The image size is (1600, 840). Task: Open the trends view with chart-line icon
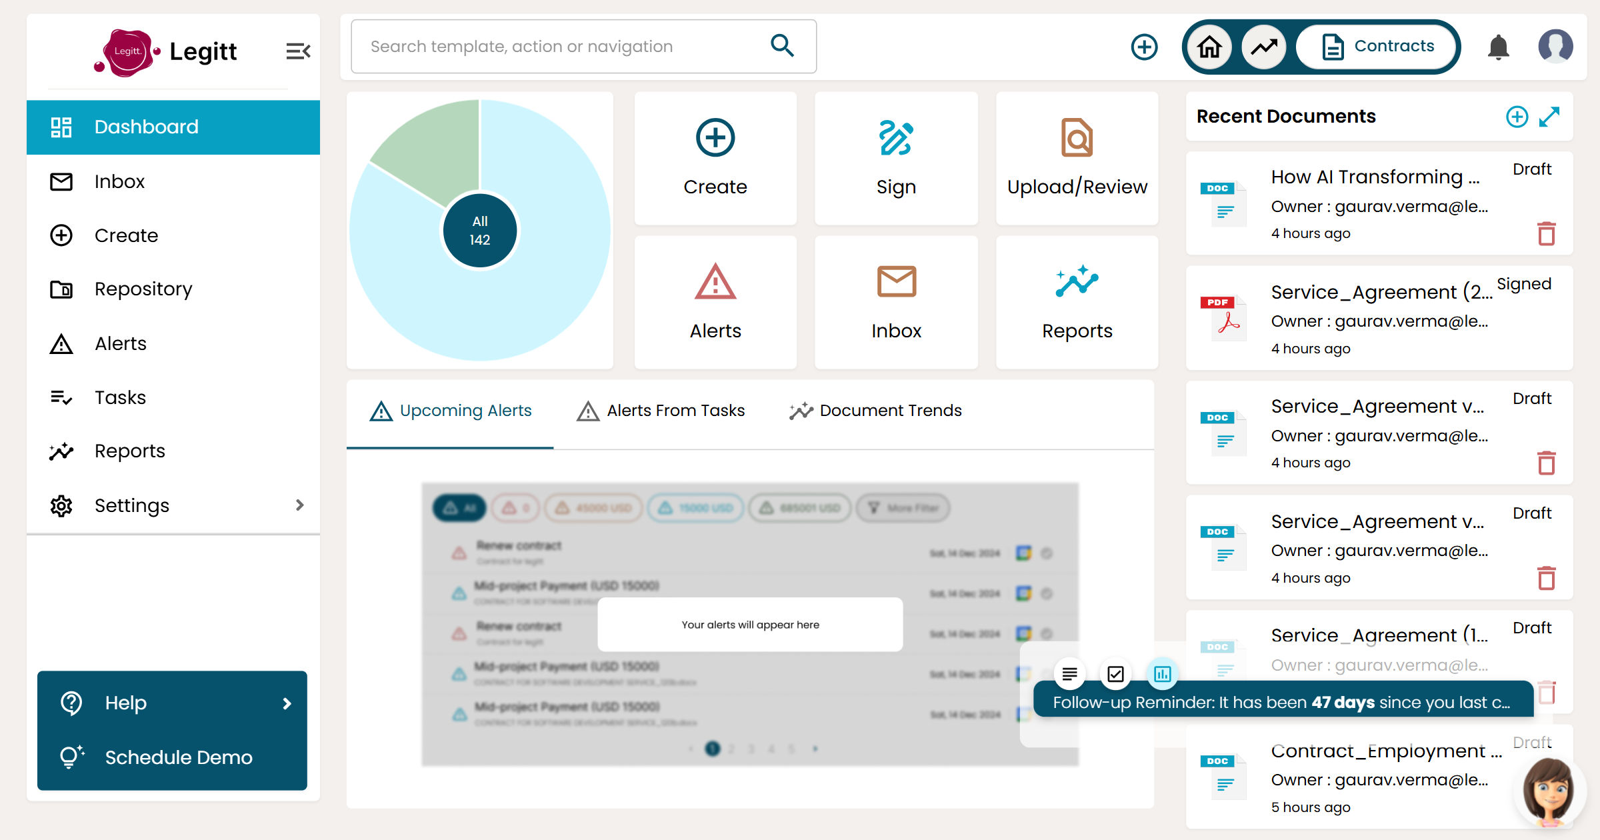click(1263, 47)
